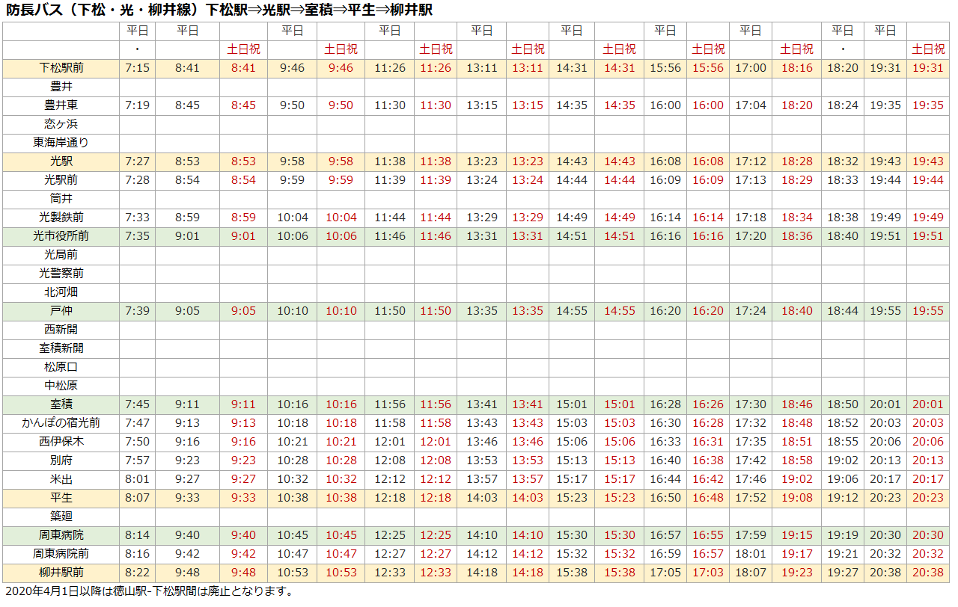Click the 17:00 departure at 下松駅前
Screen dimensions: 958x607
click(x=751, y=68)
